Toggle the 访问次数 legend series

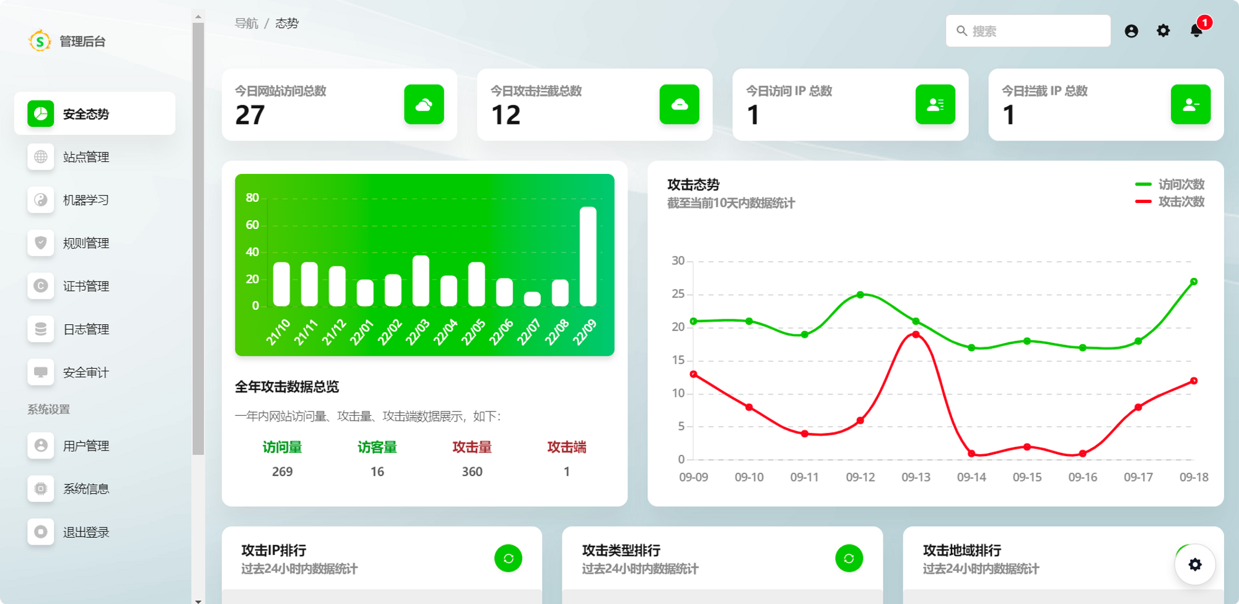(1169, 184)
